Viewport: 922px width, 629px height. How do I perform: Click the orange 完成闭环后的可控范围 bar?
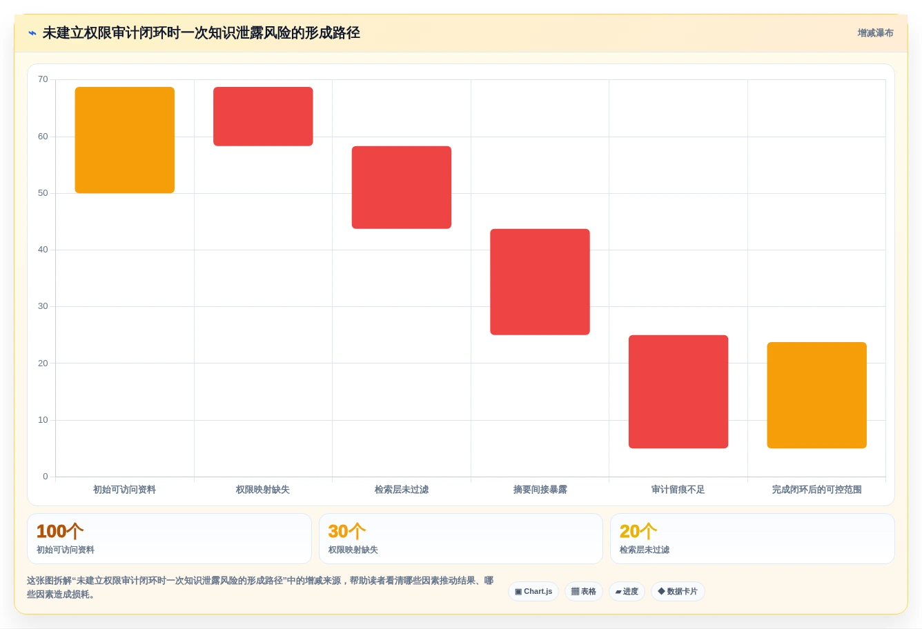pos(816,395)
